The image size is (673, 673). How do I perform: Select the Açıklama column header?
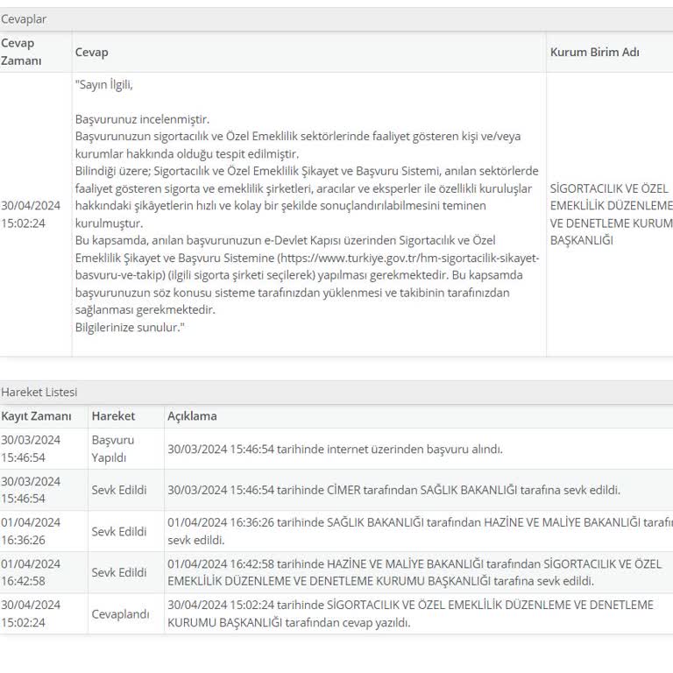192,416
